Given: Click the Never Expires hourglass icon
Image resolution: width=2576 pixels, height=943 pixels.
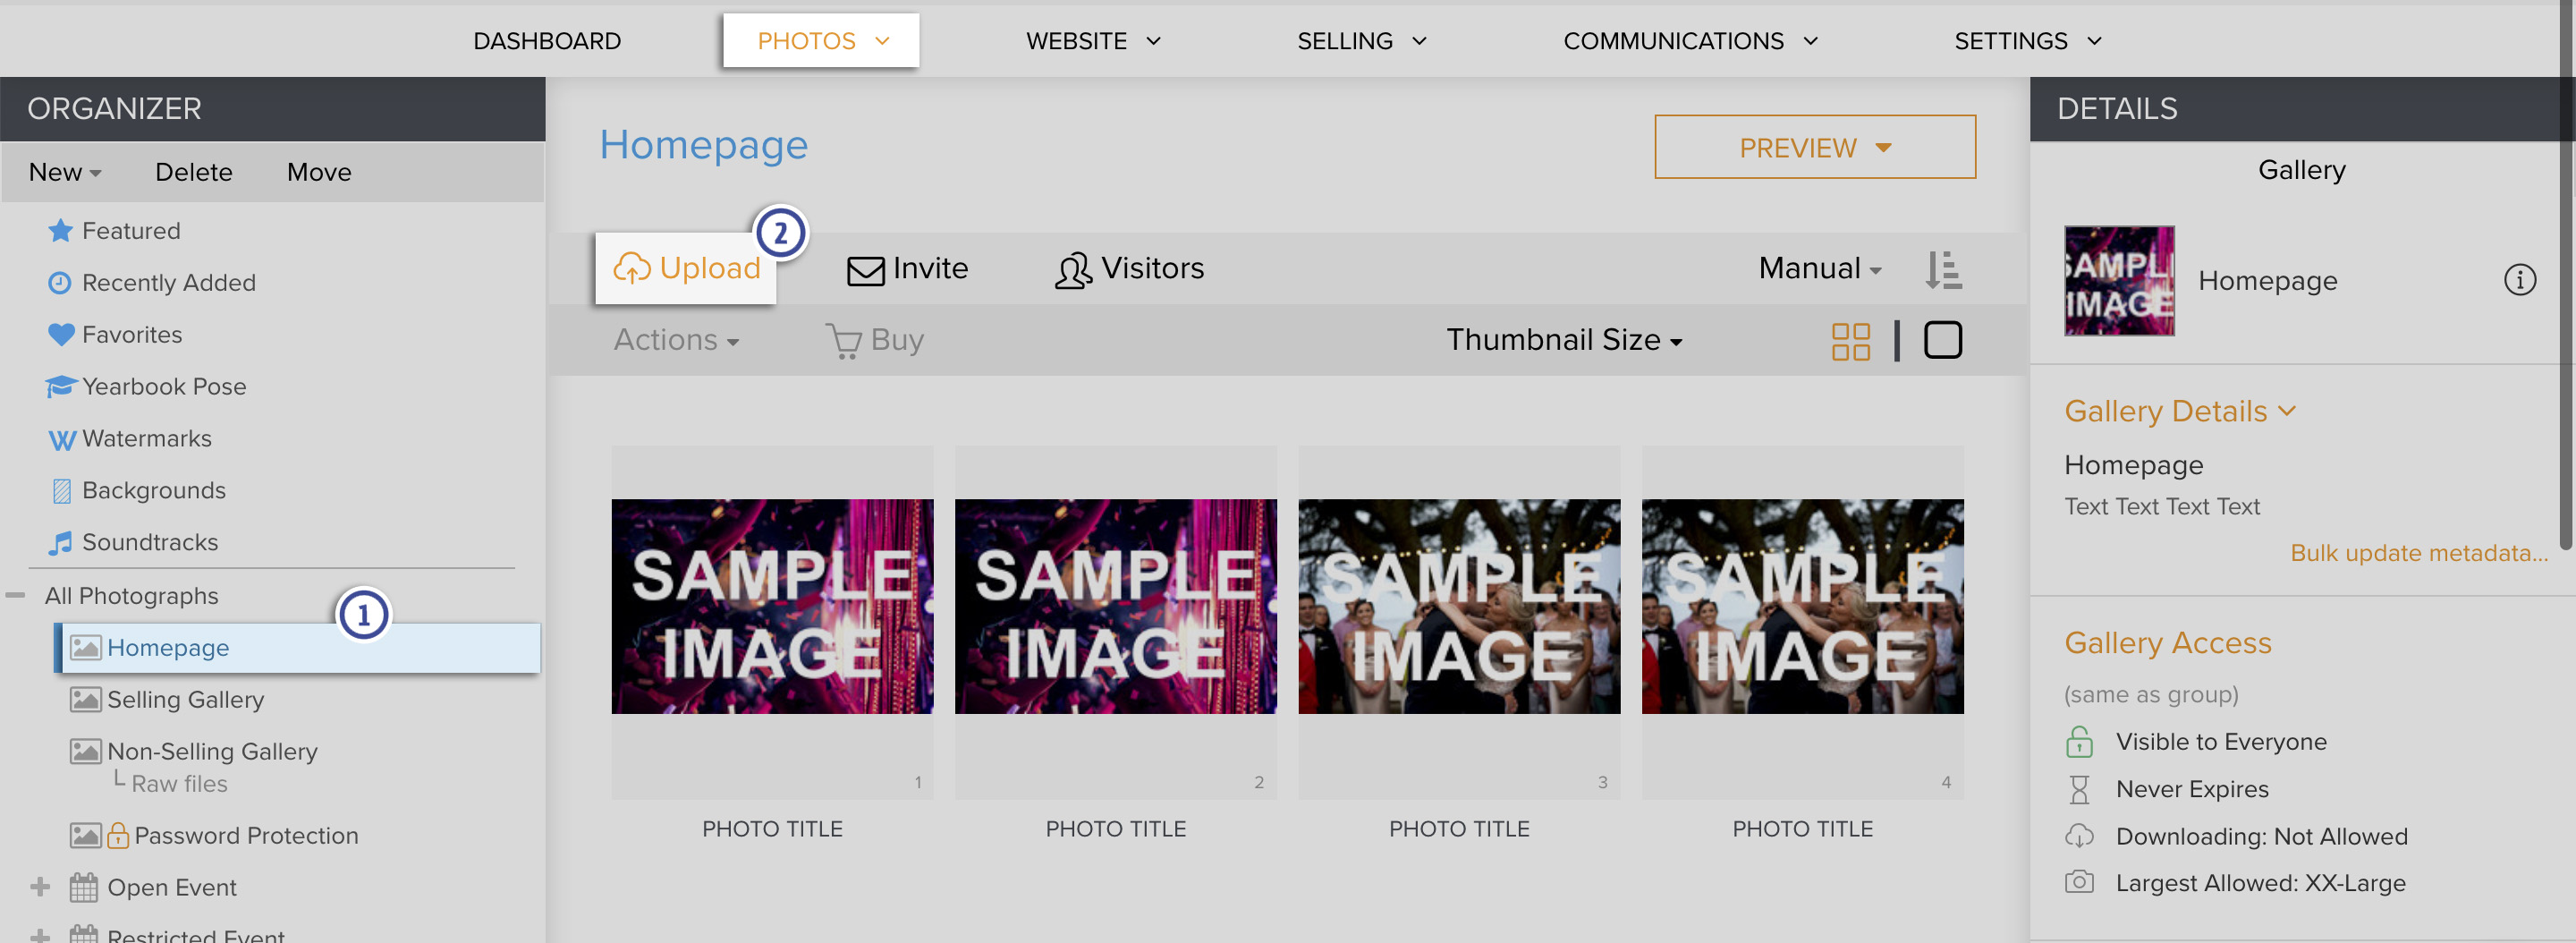Looking at the screenshot, I should pyautogui.click(x=2079, y=789).
